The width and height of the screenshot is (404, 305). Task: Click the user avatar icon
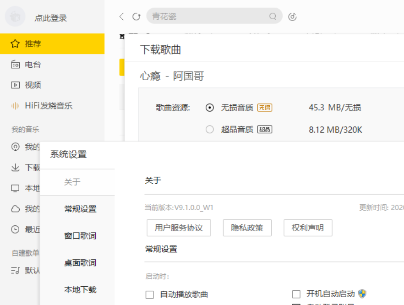(x=15, y=17)
